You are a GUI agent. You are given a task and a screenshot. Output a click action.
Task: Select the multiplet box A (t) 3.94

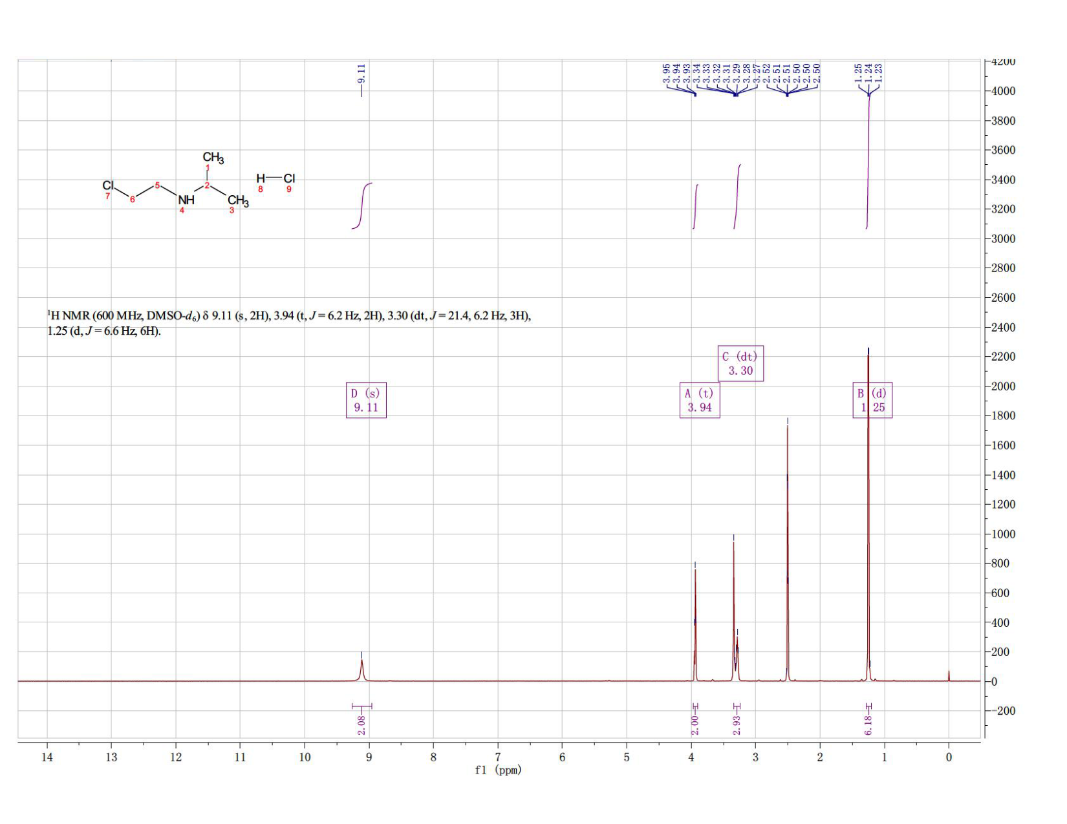pos(700,400)
